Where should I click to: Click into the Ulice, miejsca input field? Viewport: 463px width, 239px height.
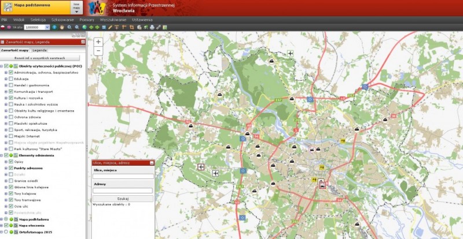click(123, 176)
